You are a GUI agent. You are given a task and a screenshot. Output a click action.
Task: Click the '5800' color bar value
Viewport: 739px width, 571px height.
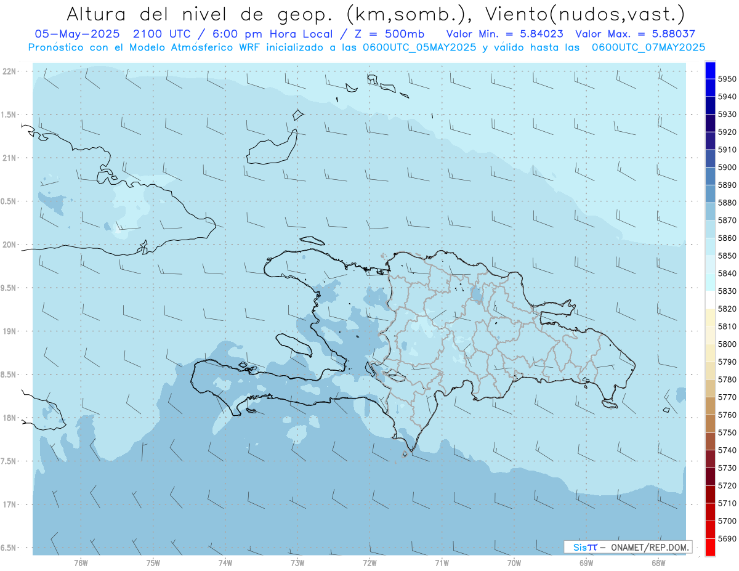click(x=727, y=344)
